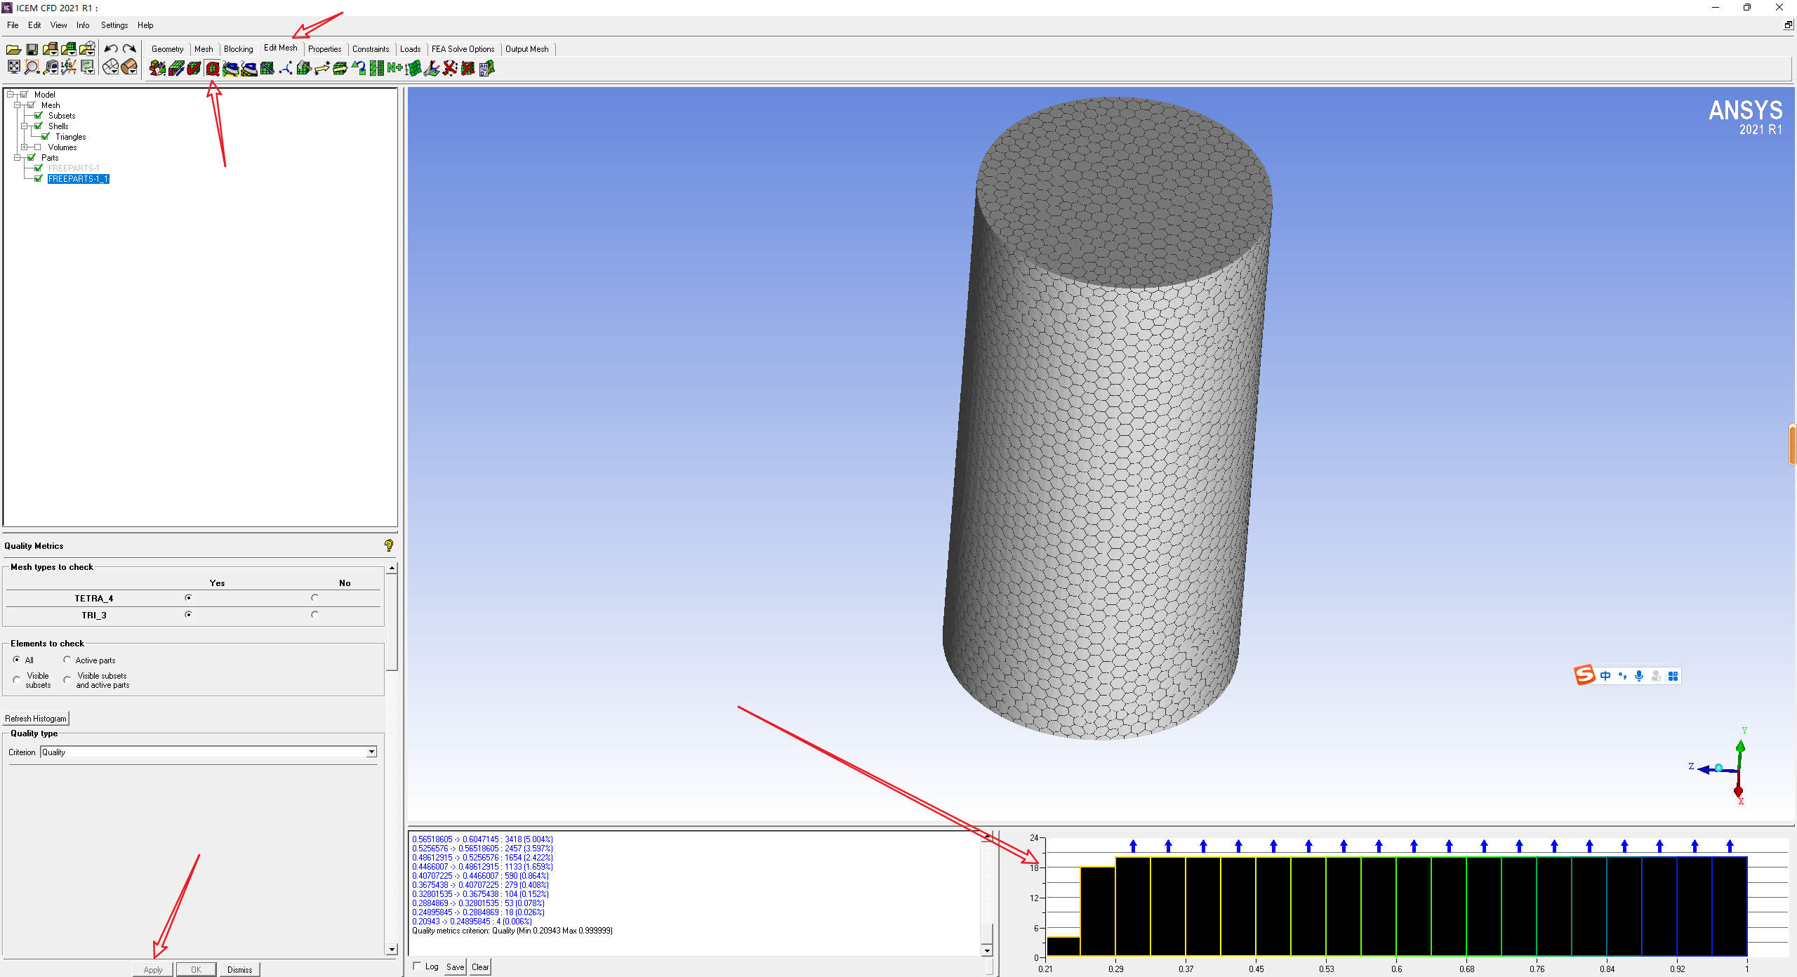Enable the Log checkbox
The width and height of the screenshot is (1797, 977).
point(417,966)
